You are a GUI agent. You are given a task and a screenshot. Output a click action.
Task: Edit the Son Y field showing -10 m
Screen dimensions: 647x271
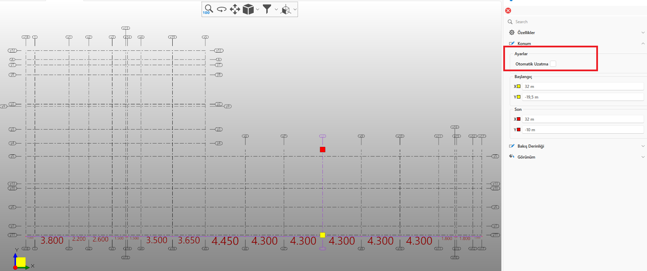pos(583,130)
